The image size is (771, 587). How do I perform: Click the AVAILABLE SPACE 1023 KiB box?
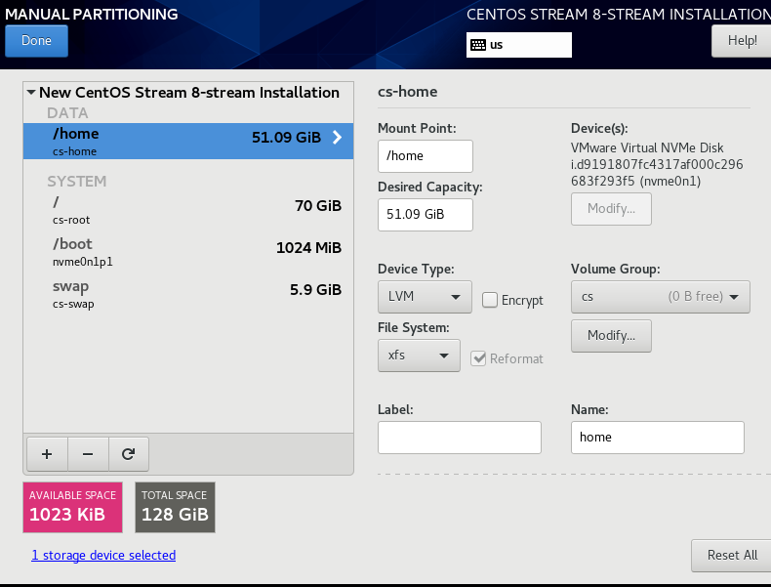73,507
